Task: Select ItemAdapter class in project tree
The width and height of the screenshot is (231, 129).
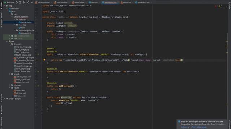Action: coord(25,22)
